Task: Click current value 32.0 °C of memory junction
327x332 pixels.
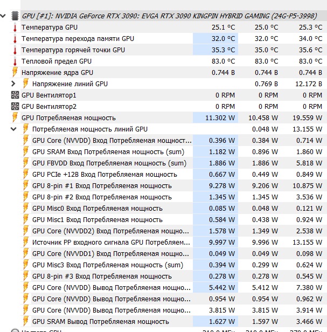Action: click(223, 39)
